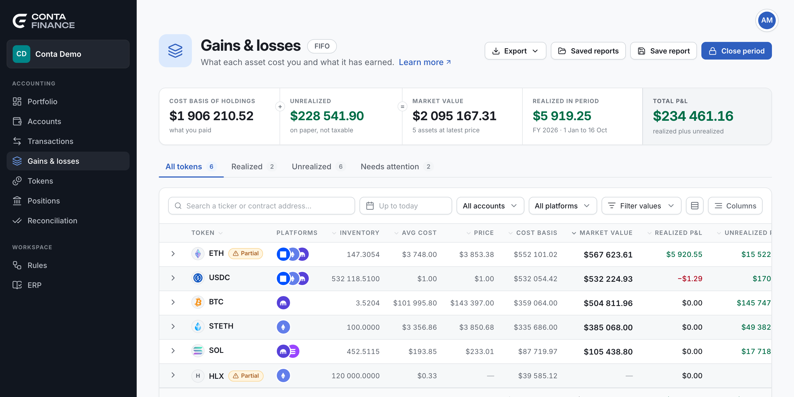794x397 pixels.
Task: Open Saved reports
Action: click(x=588, y=51)
